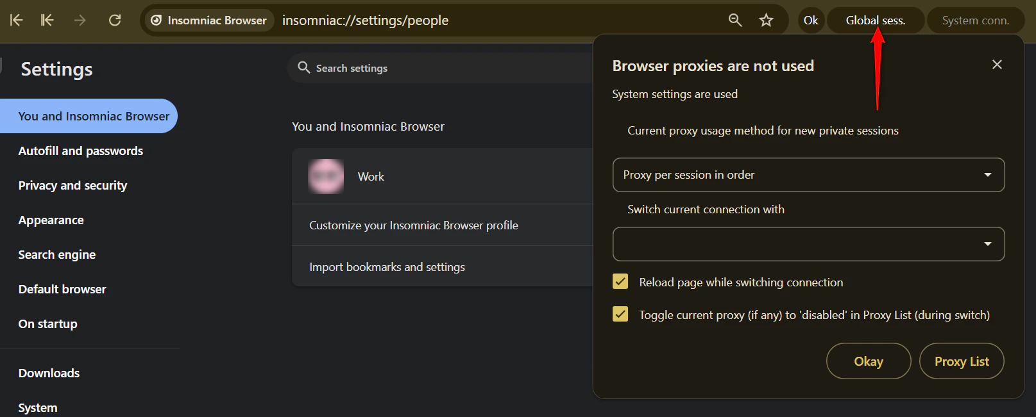Screen dimensions: 1036x417
Task: Open the Proxy per session in order dropdown
Action: pos(808,175)
